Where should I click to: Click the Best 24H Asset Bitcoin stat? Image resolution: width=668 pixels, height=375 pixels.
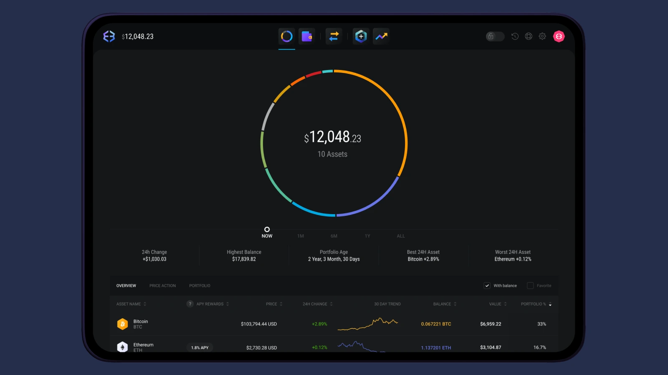[x=423, y=255]
